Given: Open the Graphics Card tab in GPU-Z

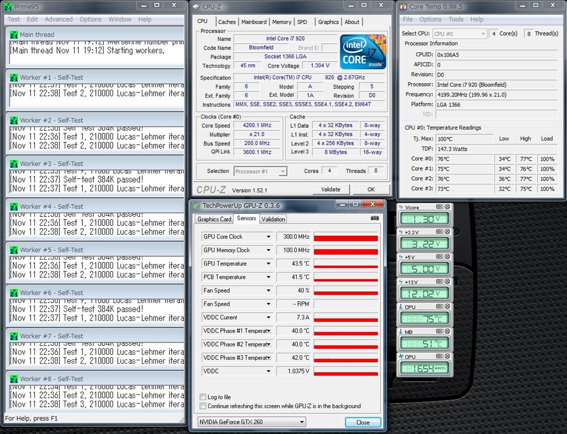Looking at the screenshot, I should (x=214, y=219).
